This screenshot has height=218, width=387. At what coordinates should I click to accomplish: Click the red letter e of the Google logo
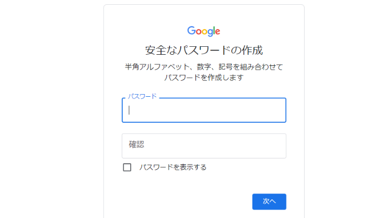[x=217, y=31]
